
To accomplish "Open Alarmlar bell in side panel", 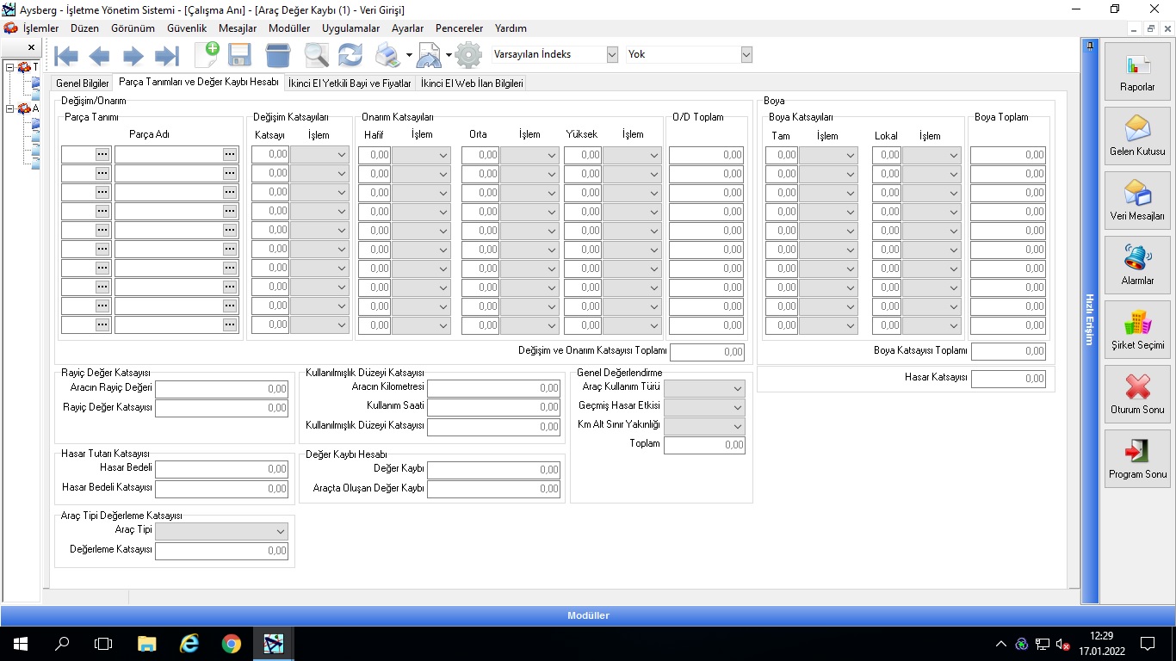I will pyautogui.click(x=1137, y=265).
